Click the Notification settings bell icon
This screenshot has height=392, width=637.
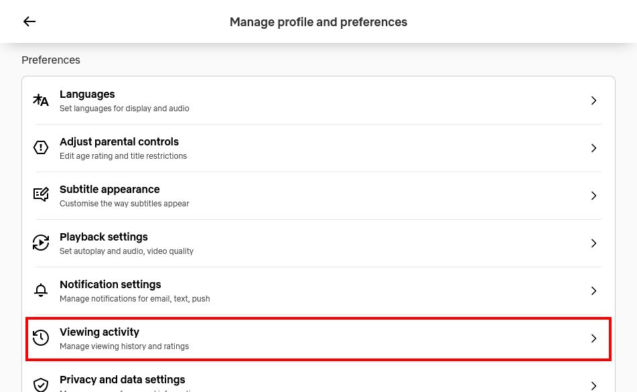pos(41,290)
